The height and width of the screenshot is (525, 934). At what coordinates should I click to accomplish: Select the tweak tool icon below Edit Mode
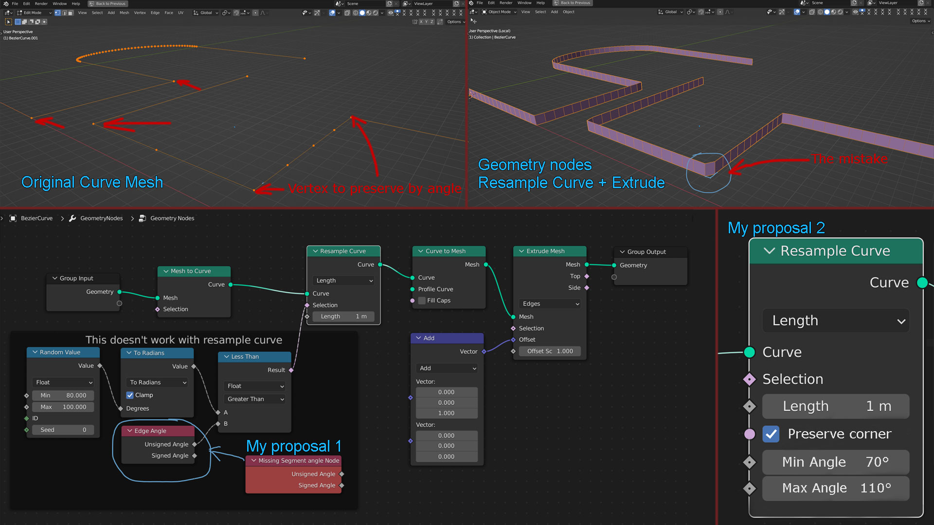8,22
